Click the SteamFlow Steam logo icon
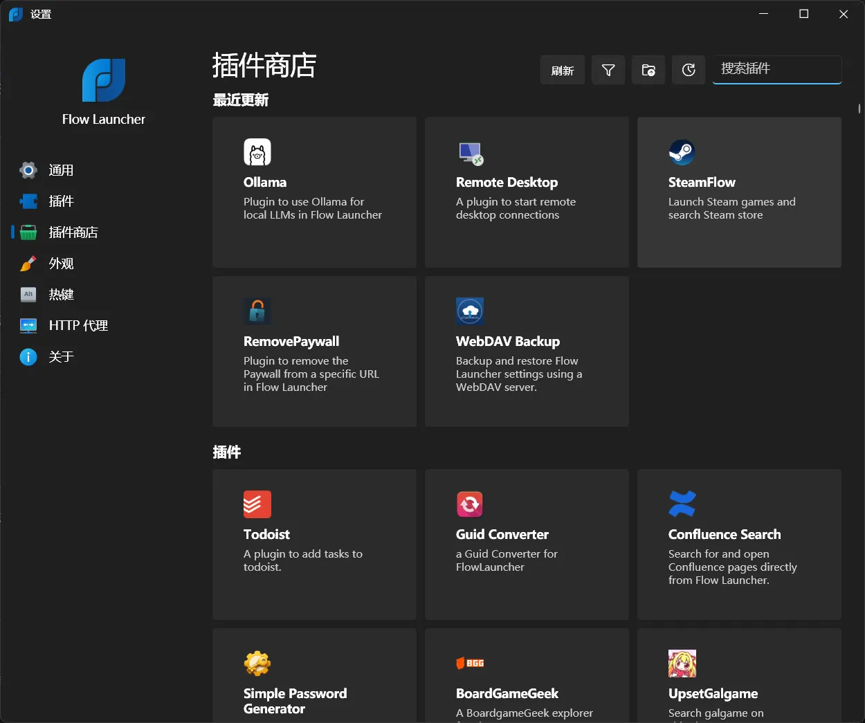 [x=682, y=152]
